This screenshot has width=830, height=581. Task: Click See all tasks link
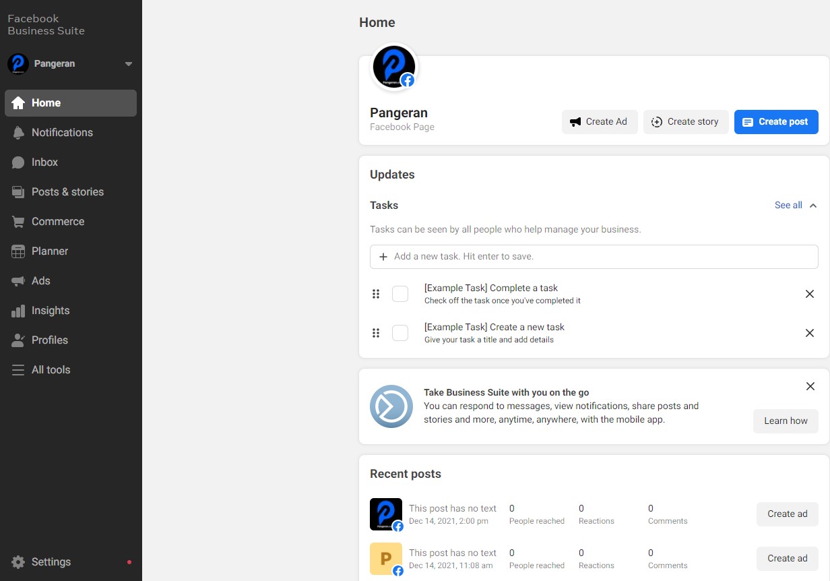(x=788, y=206)
